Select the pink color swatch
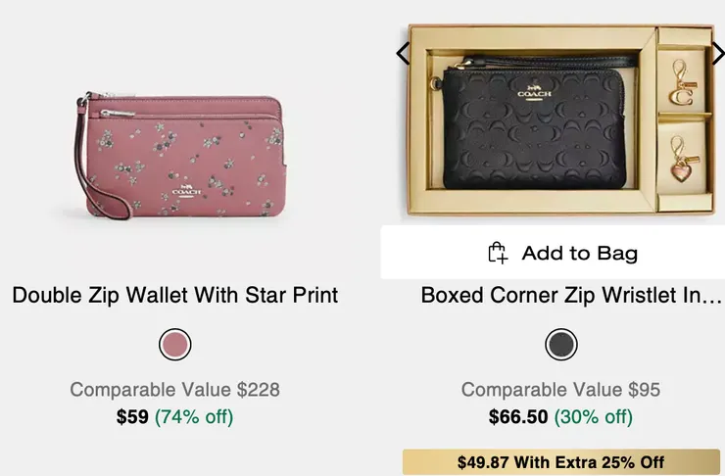 tap(174, 344)
